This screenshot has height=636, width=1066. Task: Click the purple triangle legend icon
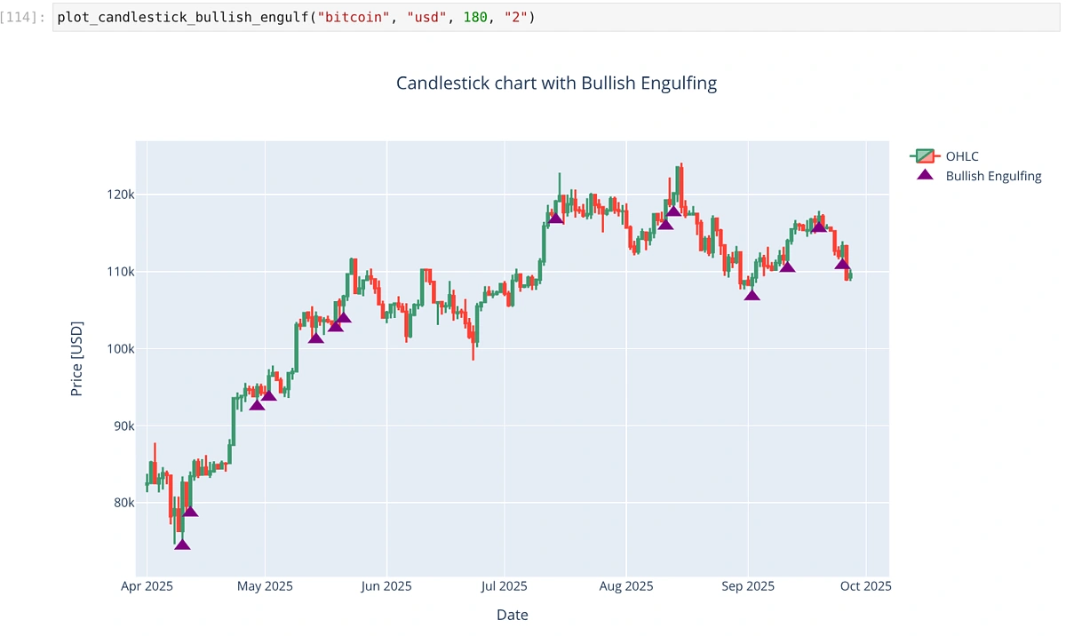(x=925, y=176)
